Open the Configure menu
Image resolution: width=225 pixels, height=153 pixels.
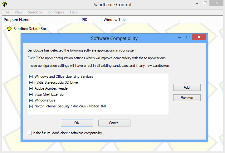(x=56, y=12)
